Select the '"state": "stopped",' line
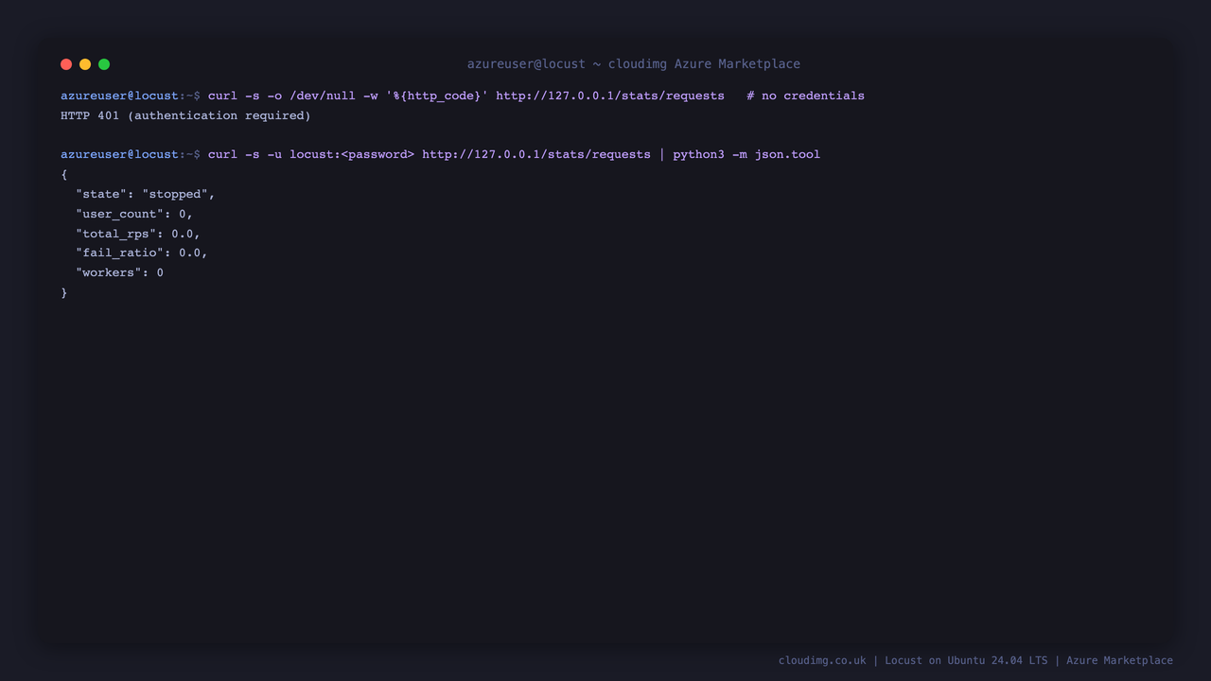The image size is (1211, 681). 146,194
